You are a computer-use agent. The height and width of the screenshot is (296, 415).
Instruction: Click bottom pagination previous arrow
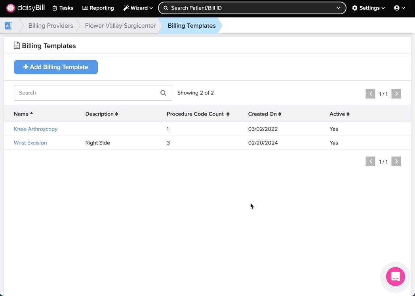coord(370,161)
